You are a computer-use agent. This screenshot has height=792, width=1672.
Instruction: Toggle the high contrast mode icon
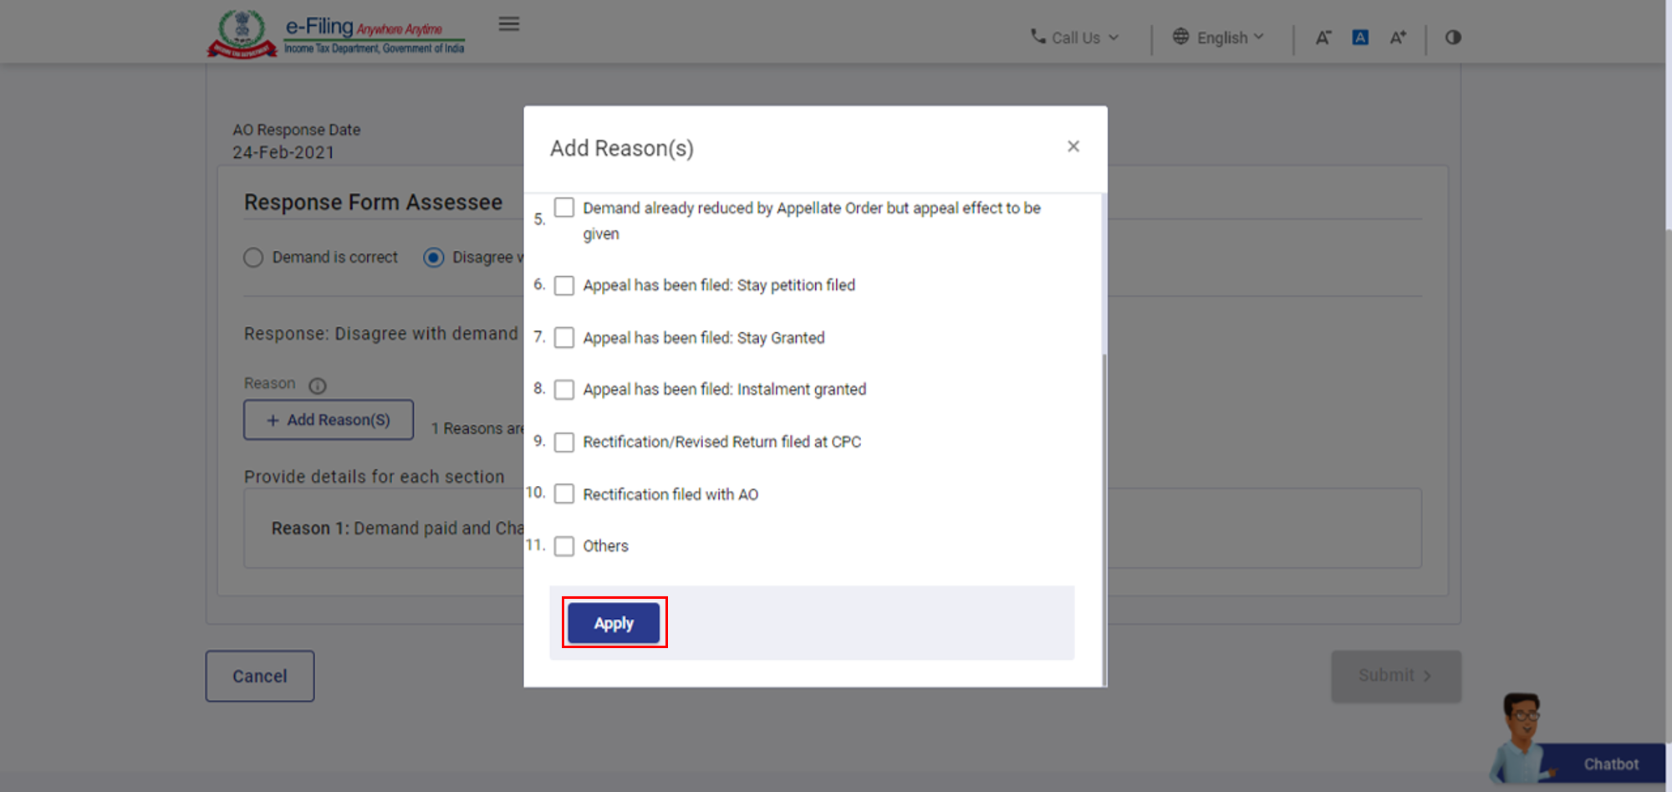[x=1453, y=38]
